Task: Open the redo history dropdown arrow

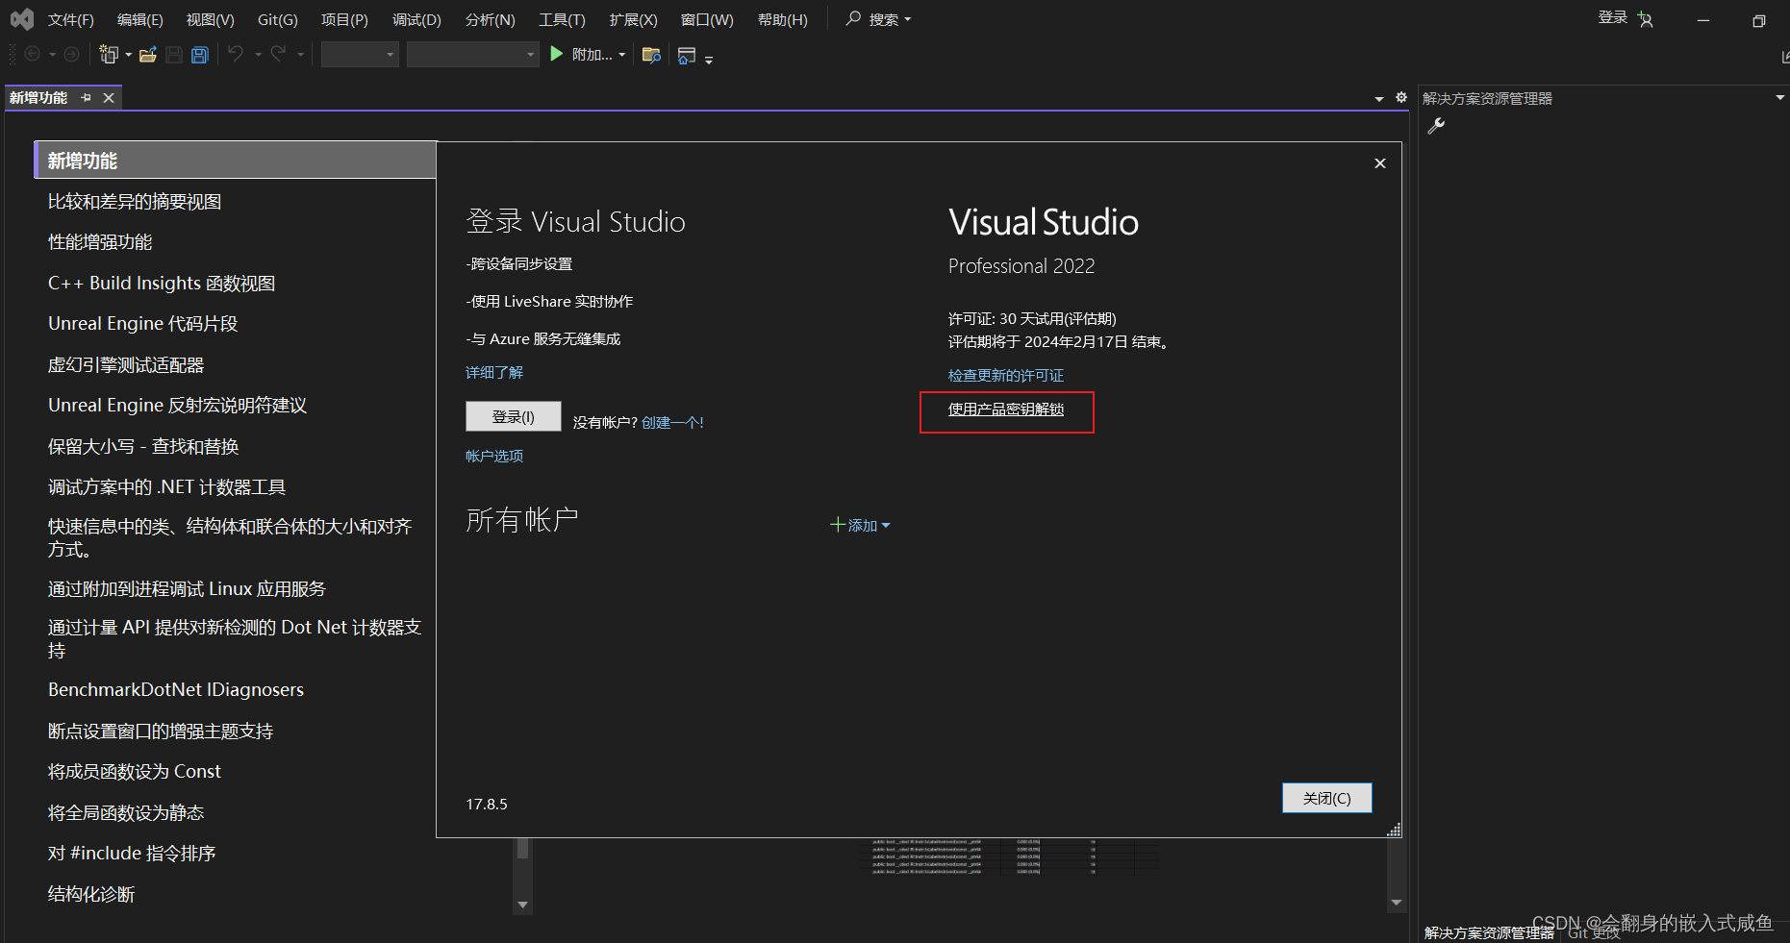Action: pyautogui.click(x=300, y=55)
